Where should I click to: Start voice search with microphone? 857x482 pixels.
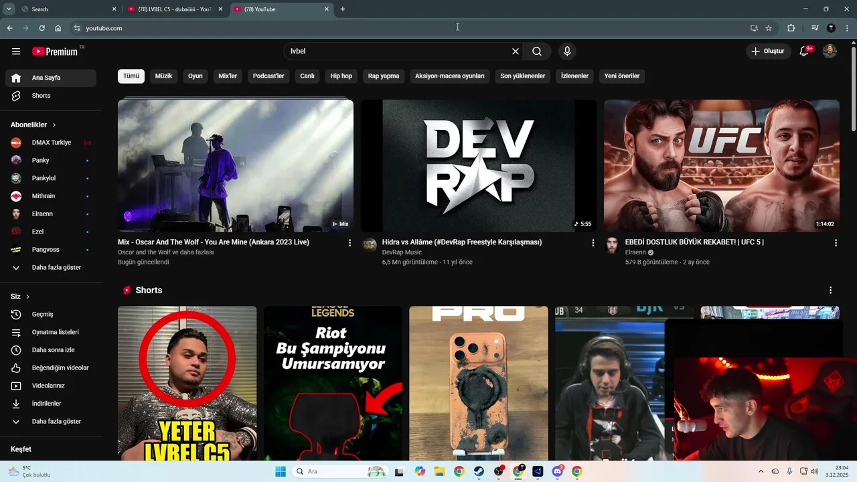click(567, 52)
